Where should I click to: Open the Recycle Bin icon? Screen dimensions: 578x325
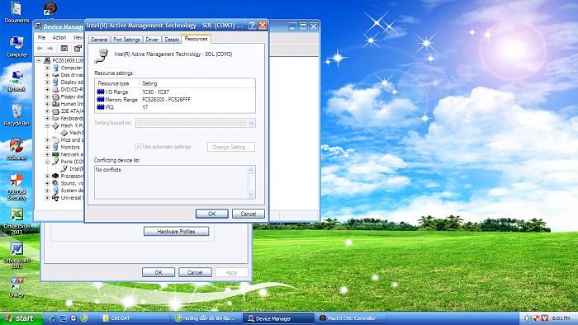pos(17,115)
